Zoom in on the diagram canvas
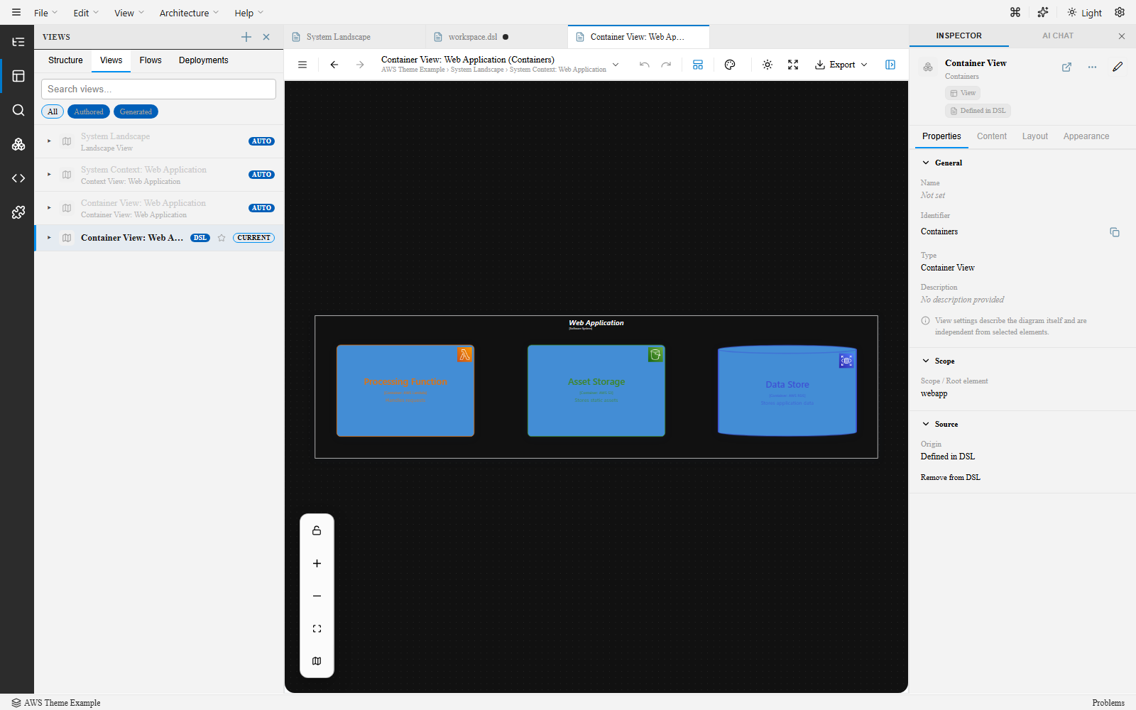The image size is (1136, 710). pyautogui.click(x=317, y=563)
